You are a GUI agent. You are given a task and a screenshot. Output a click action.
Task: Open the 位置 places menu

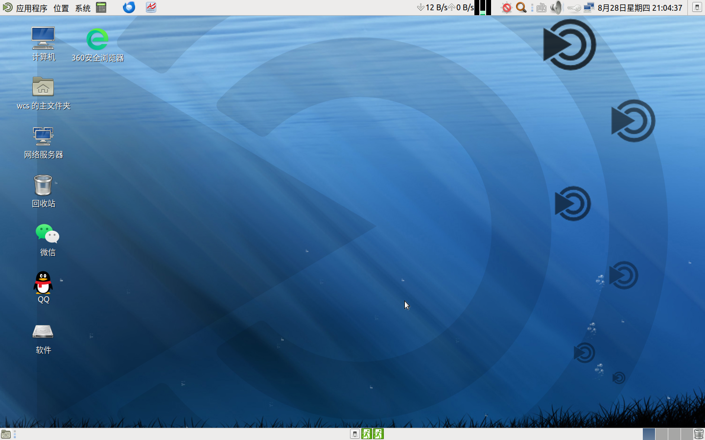[61, 8]
